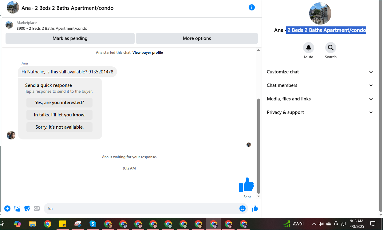The image size is (383, 230).
Task: Click Ana's message about availability
Action: point(67,72)
